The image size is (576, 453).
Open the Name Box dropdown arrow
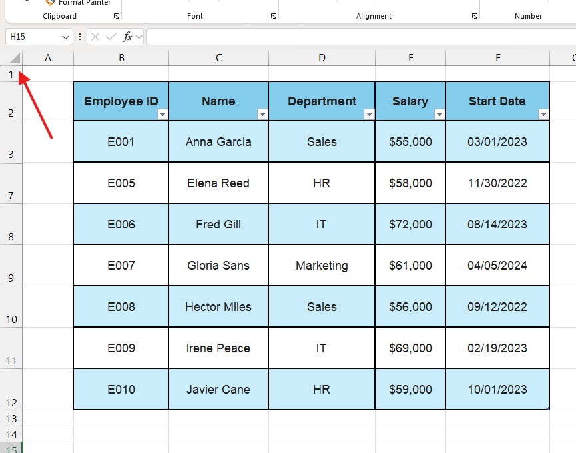(66, 37)
